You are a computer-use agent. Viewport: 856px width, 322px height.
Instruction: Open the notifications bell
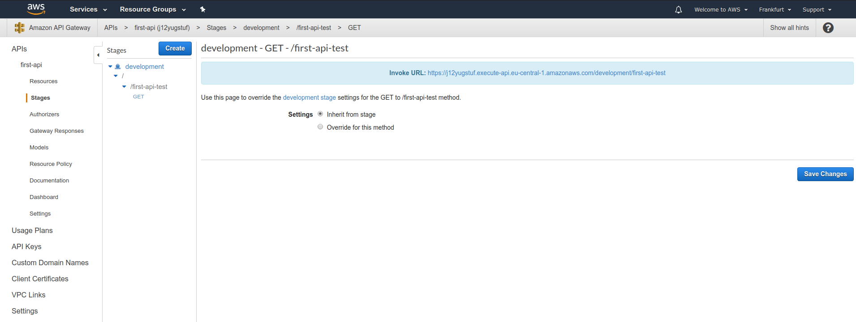point(679,9)
